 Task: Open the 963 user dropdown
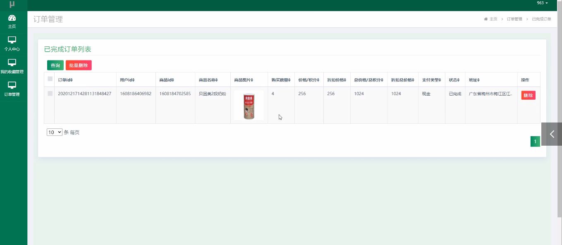[x=542, y=3]
